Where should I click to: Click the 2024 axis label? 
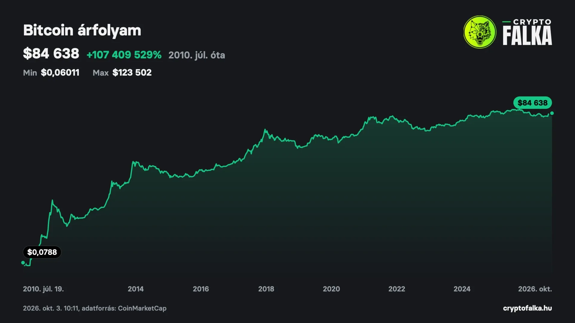462,289
